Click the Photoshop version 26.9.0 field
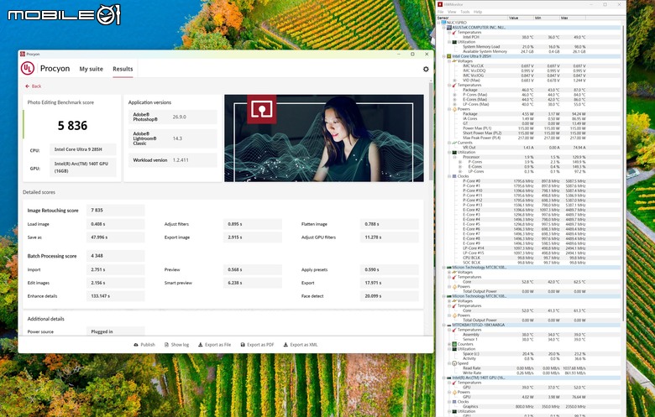The image size is (655, 417). click(172, 117)
